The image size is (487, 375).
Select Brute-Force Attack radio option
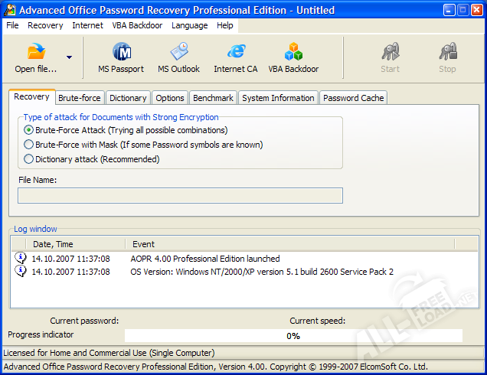[29, 130]
